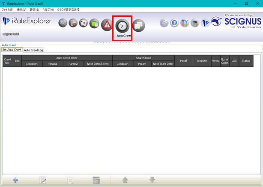The image size is (263, 187).
Task: Open the blue question mark help icon
Action: coord(174,23)
